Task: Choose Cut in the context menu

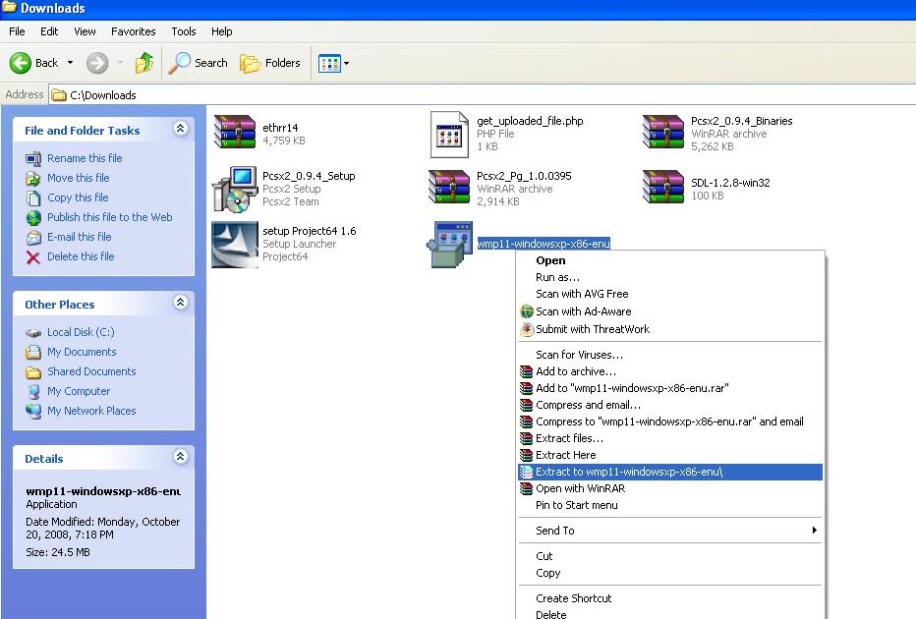Action: pyautogui.click(x=670, y=556)
